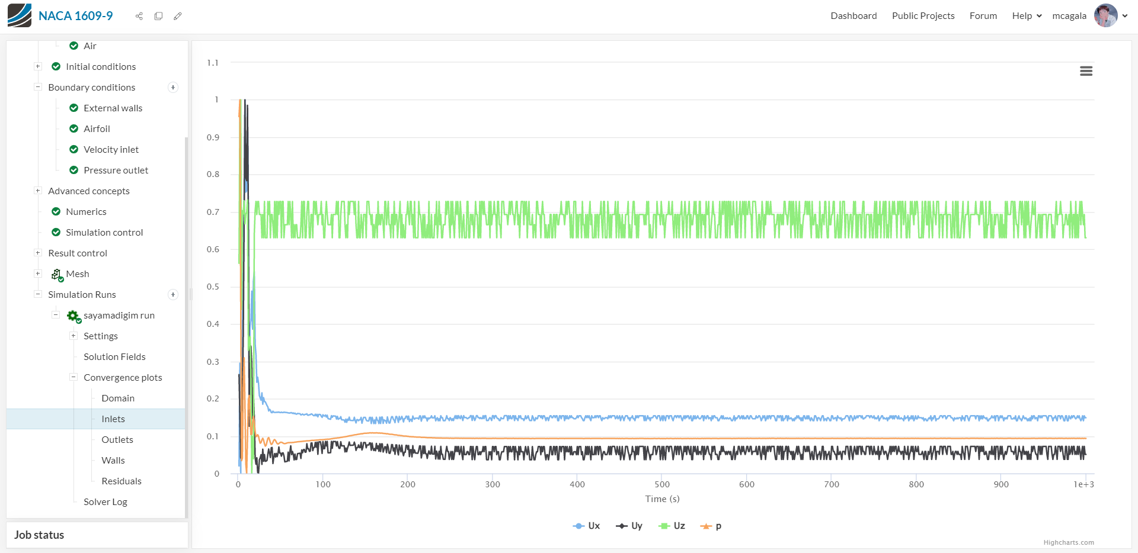
Task: Click the green check beside Velocity inlet
Action: (x=74, y=149)
